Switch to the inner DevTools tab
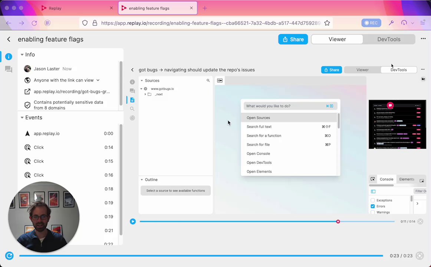 pos(399,70)
